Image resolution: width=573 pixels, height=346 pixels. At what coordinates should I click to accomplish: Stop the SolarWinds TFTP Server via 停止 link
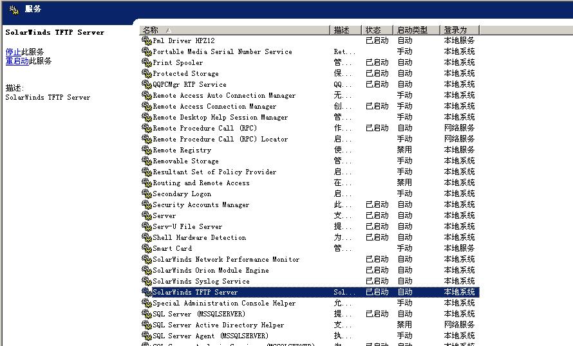tap(13, 52)
